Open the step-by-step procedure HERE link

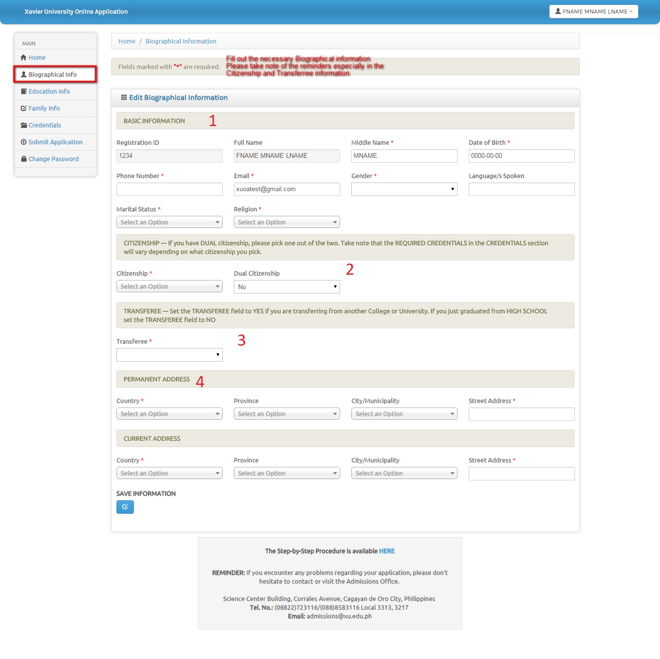click(387, 551)
